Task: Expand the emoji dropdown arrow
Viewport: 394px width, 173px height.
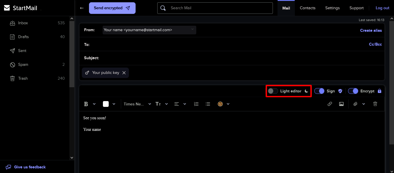Action: click(x=228, y=104)
